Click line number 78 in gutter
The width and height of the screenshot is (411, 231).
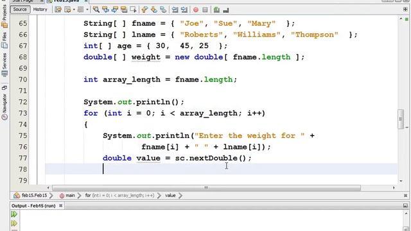[23, 169]
